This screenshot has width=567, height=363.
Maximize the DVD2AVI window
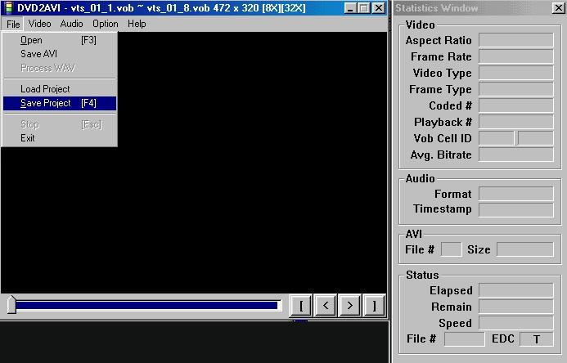(x=363, y=8)
